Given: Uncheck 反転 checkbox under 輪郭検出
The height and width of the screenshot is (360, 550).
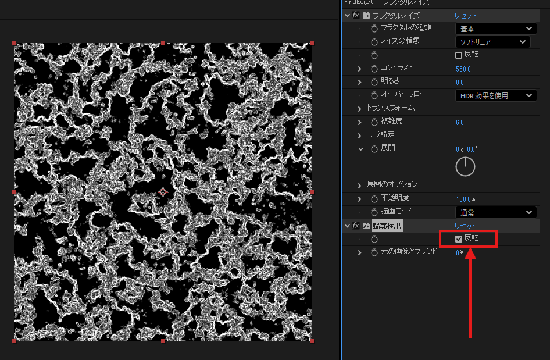Looking at the screenshot, I should [459, 239].
